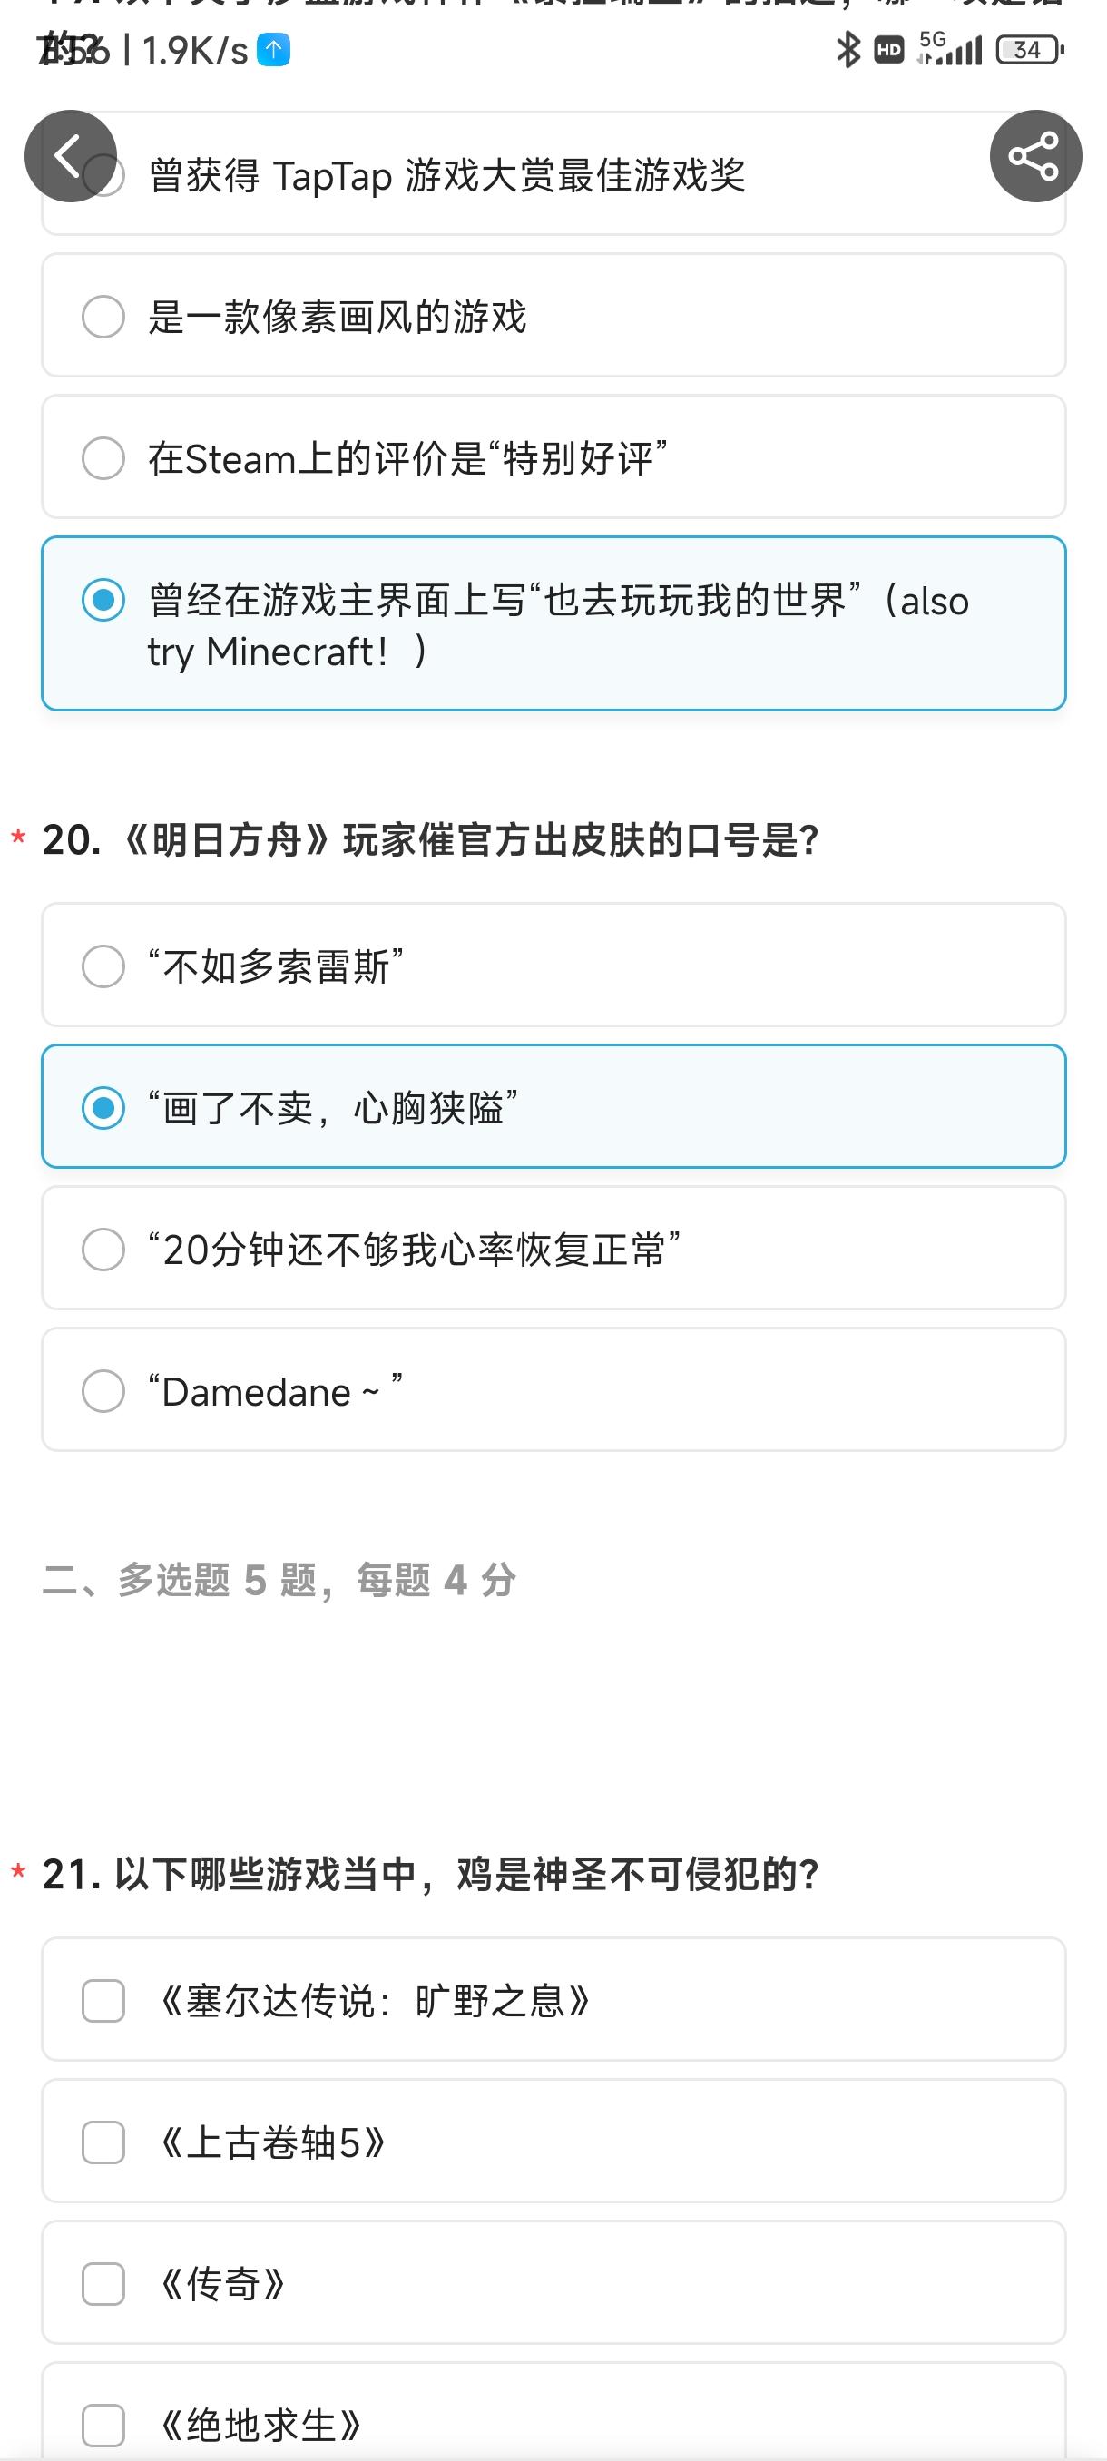Tap the 多选题 section heading
The width and height of the screenshot is (1107, 2461).
(279, 1580)
